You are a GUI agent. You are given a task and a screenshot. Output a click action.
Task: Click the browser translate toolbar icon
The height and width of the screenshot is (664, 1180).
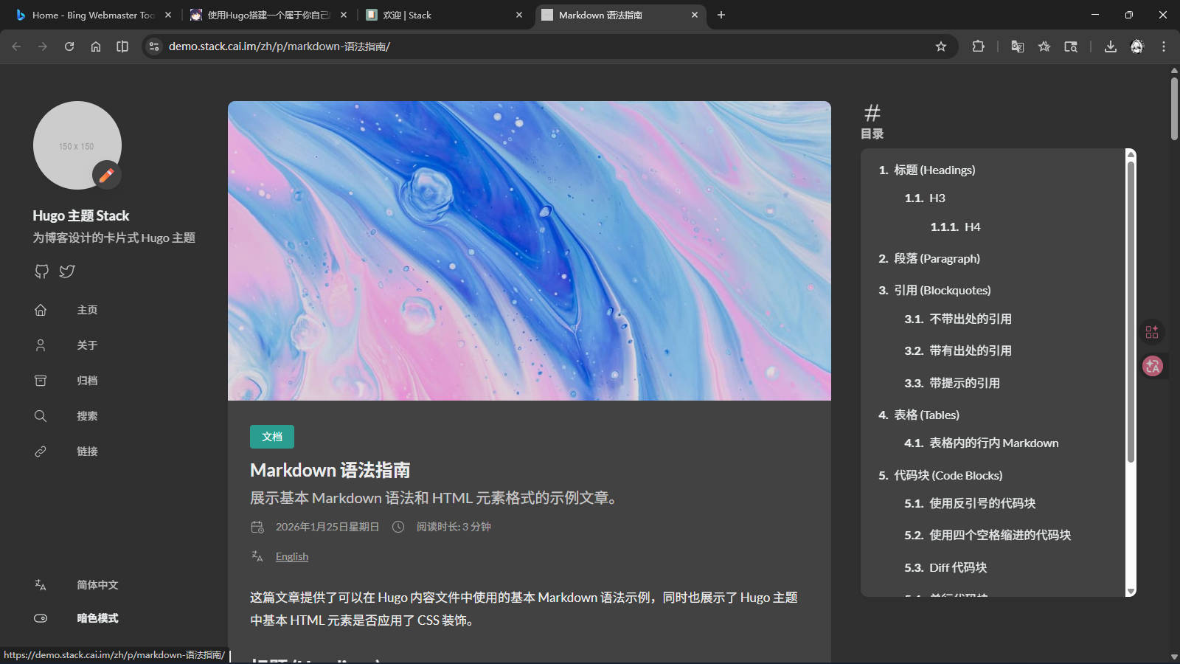point(1018,46)
